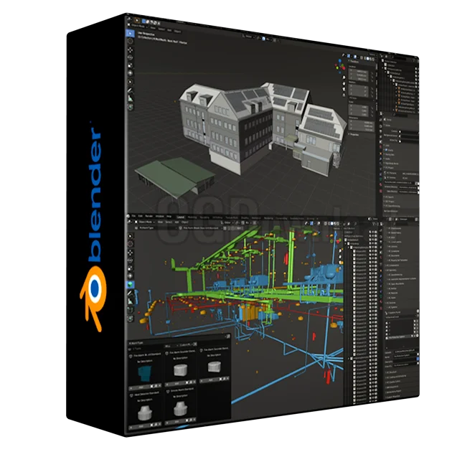The image size is (452, 452).
Task: Open Global orientation dropdown in lower viewport
Action: (x=227, y=222)
